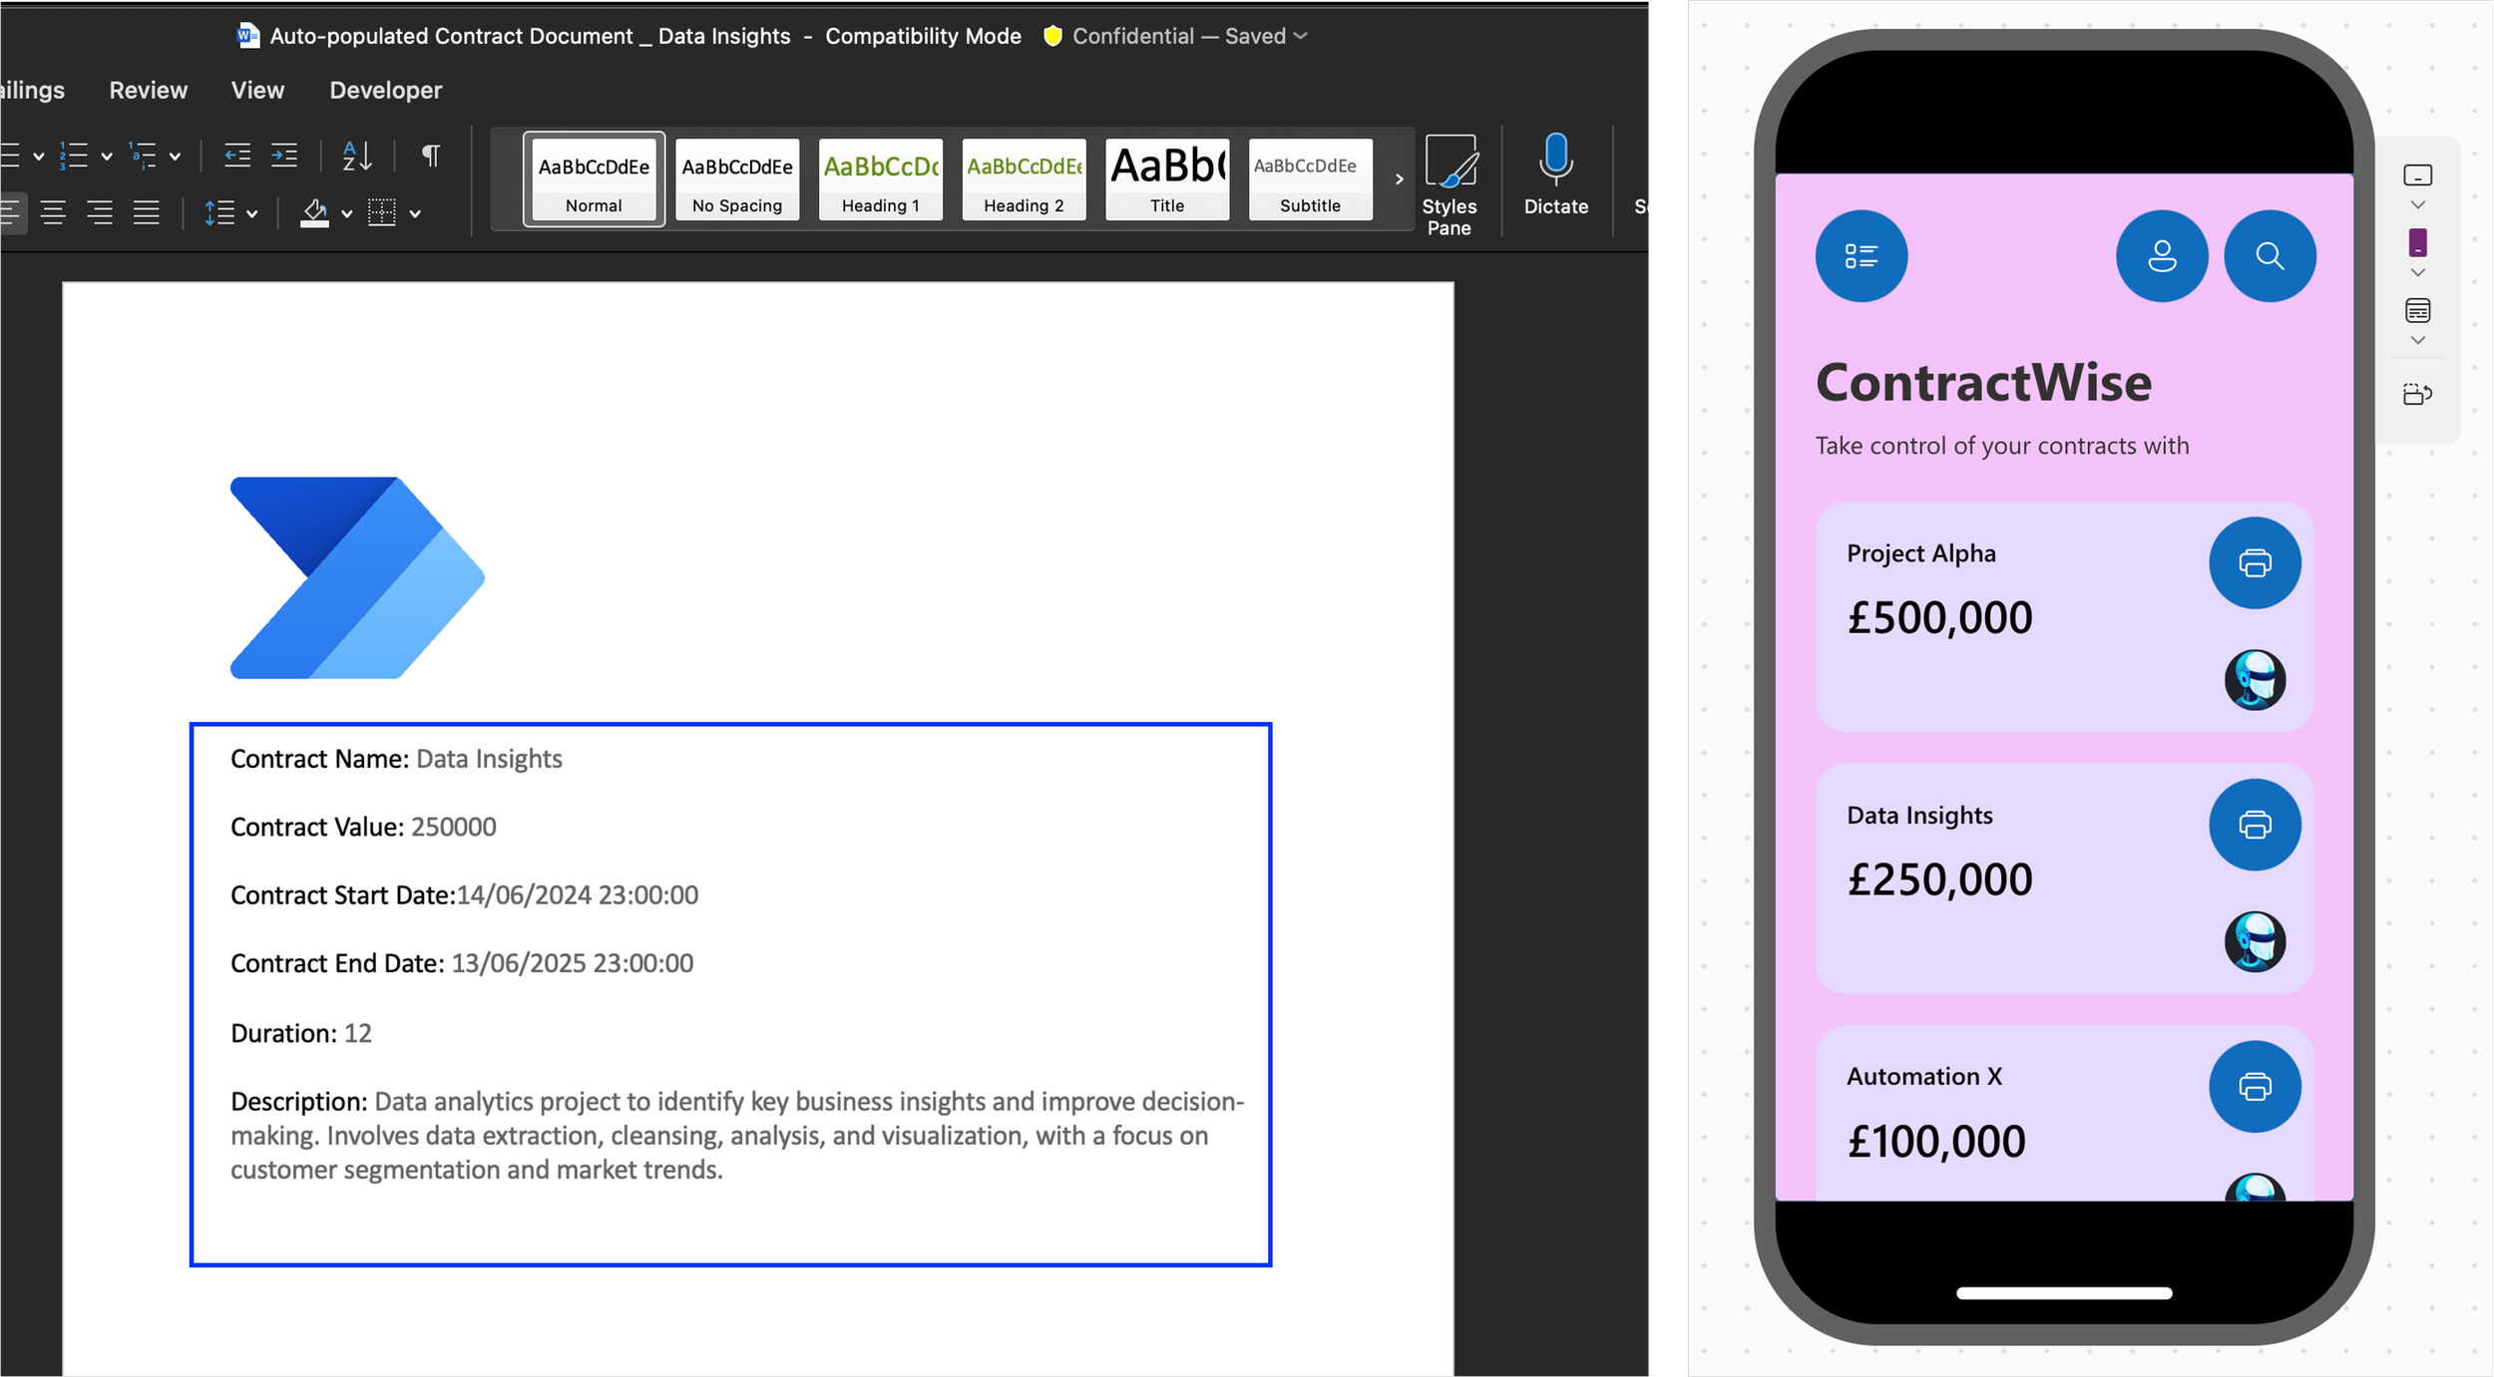Viewport: 2494px width, 1377px height.
Task: Switch preview to tablet layout icon
Action: click(x=2417, y=175)
